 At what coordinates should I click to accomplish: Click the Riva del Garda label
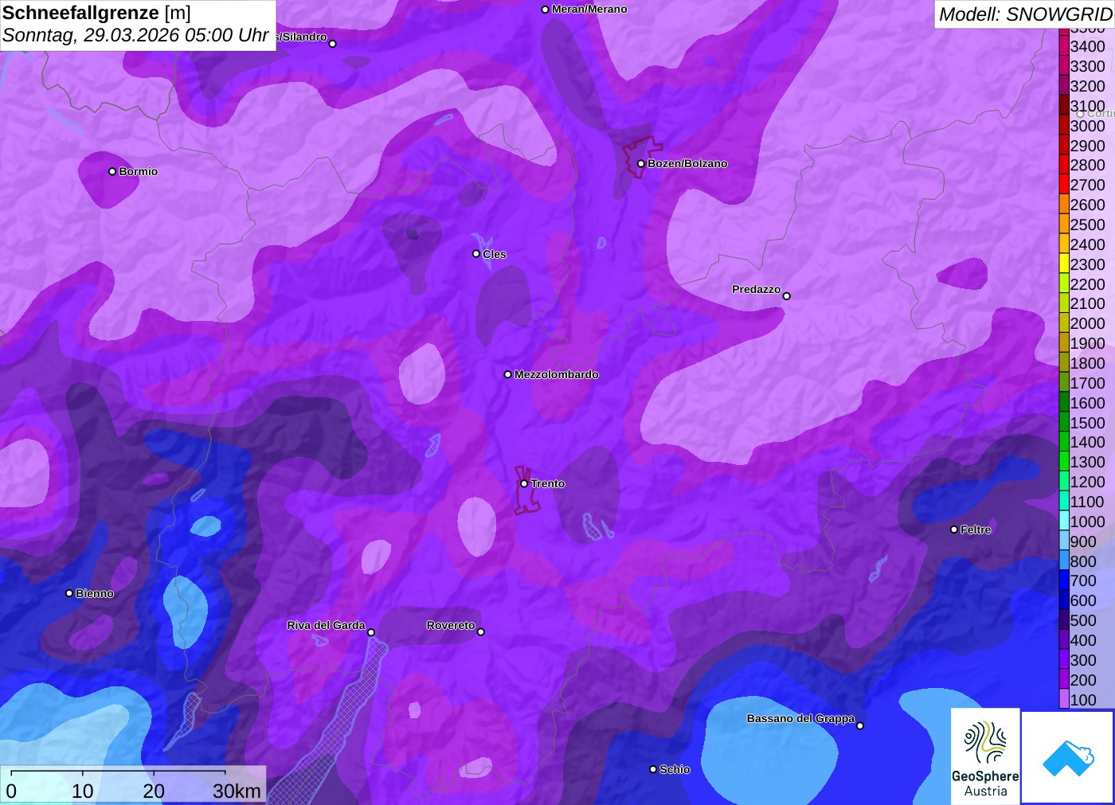tap(326, 625)
